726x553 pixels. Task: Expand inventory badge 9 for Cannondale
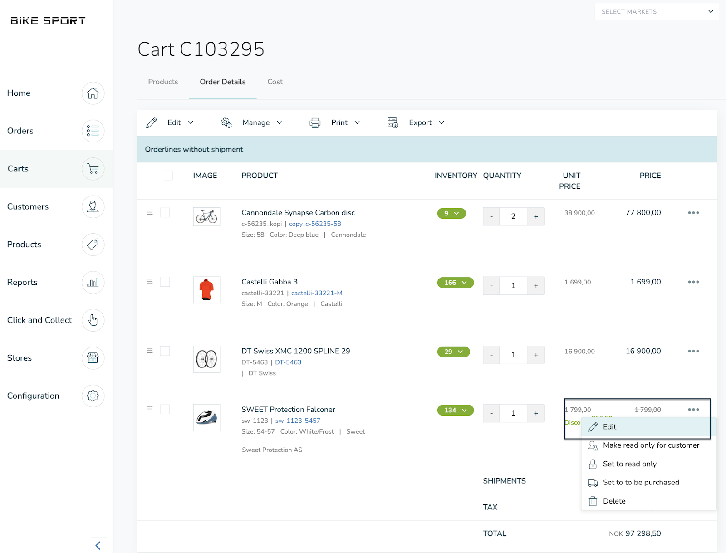click(x=451, y=213)
